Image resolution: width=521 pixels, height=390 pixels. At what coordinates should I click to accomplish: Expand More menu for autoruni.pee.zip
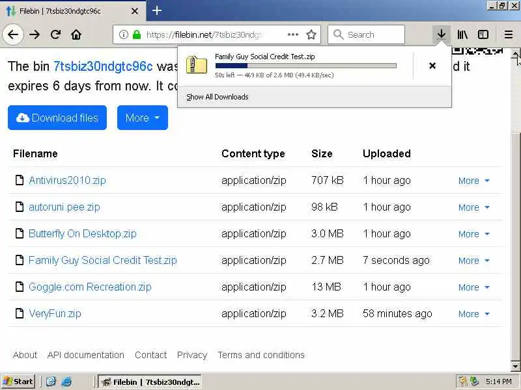click(474, 207)
